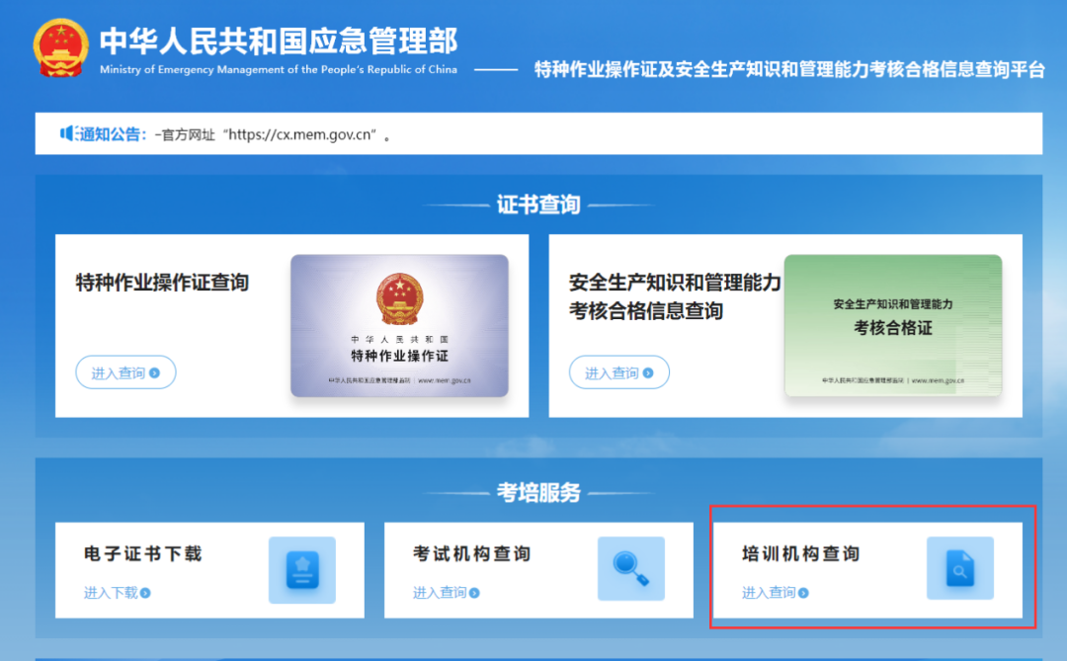
Task: Click the magnifying glass exam institution icon
Action: point(630,569)
